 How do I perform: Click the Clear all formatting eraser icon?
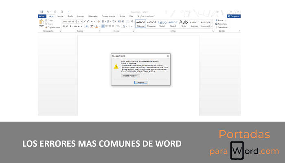coord(99,22)
